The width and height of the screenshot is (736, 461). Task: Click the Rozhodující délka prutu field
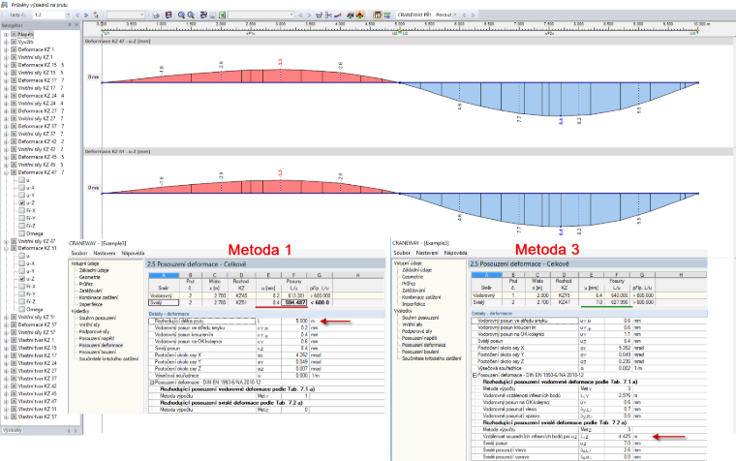tap(201, 321)
